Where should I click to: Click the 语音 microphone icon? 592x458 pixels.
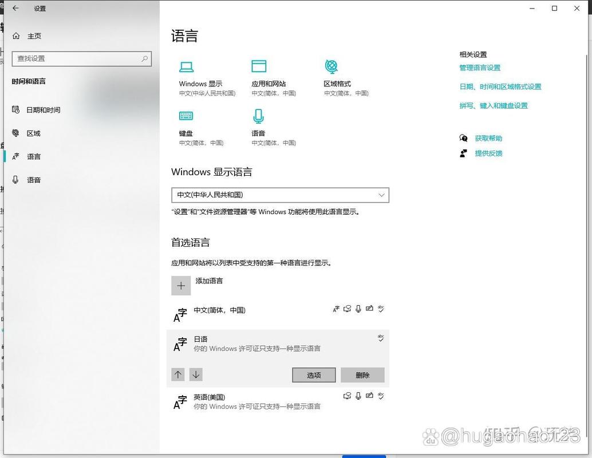tap(258, 115)
